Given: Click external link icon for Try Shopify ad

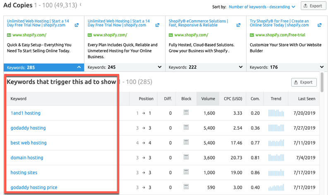Looking at the screenshot, I should click(x=320, y=25).
